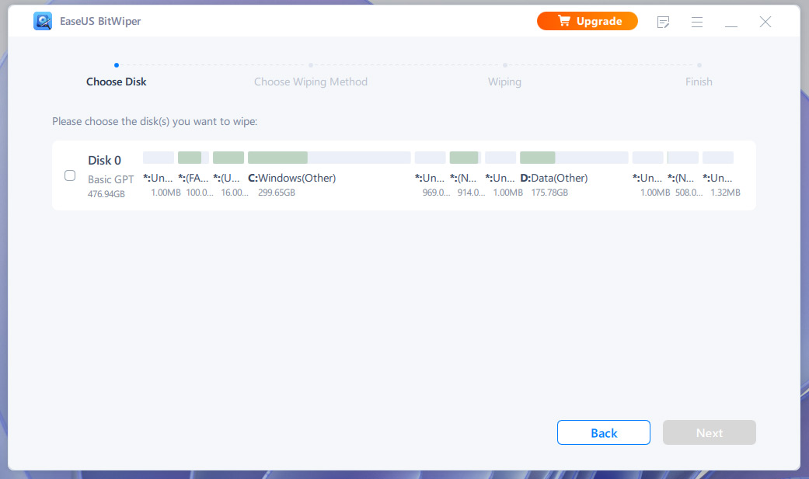The height and width of the screenshot is (479, 809).
Task: Click the *:(U... partition label
Action: click(226, 178)
